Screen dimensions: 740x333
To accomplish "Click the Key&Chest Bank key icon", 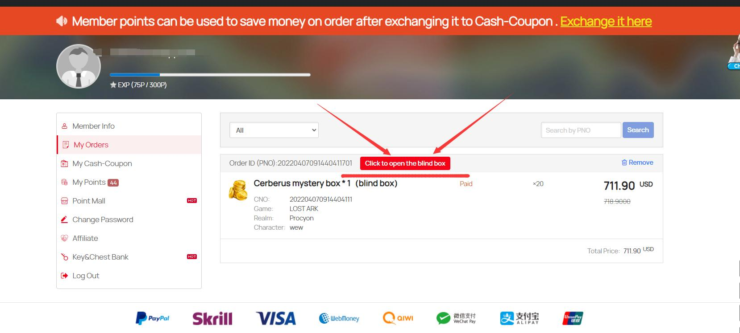I will [64, 257].
